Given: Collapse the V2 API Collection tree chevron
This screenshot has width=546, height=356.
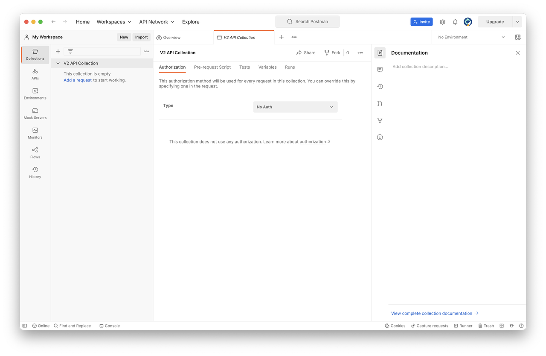Looking at the screenshot, I should 58,63.
